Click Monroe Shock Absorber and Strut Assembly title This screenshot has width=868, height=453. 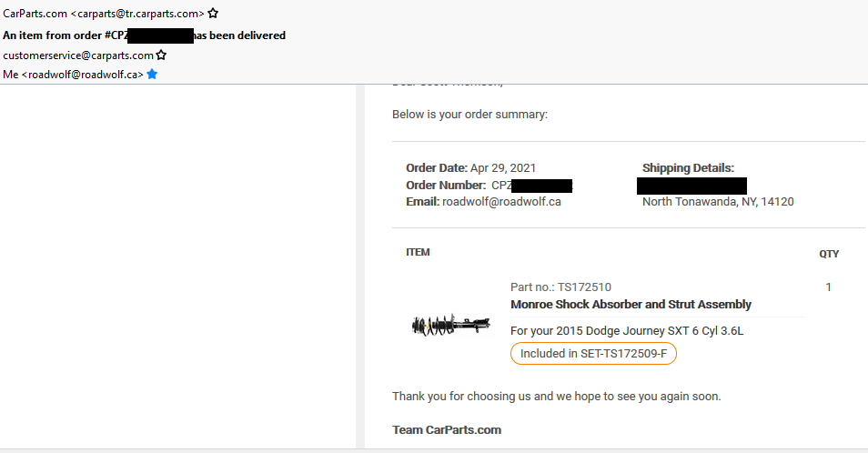tap(631, 304)
